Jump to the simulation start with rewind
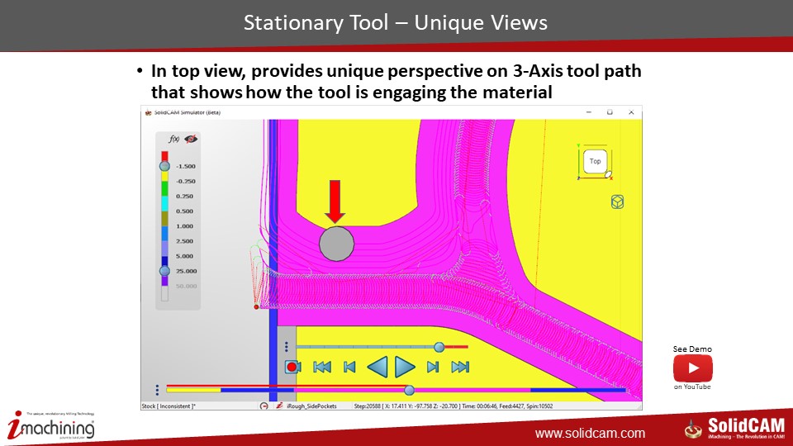The width and height of the screenshot is (793, 446). pyautogui.click(x=322, y=367)
